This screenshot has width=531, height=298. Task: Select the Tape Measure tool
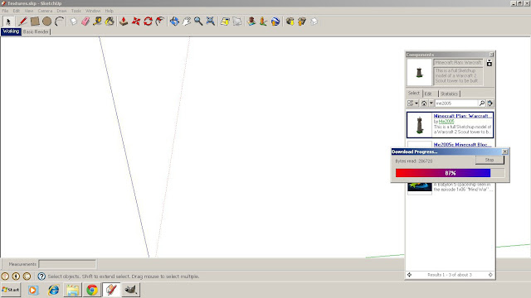click(98, 22)
